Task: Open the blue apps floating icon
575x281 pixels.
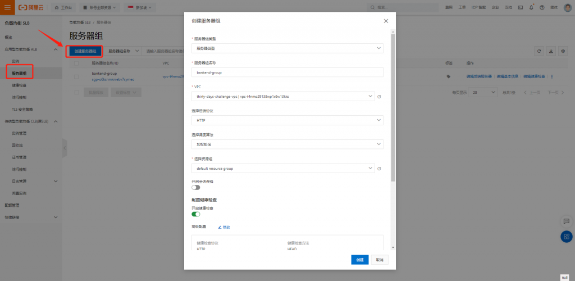Action: coord(566,237)
